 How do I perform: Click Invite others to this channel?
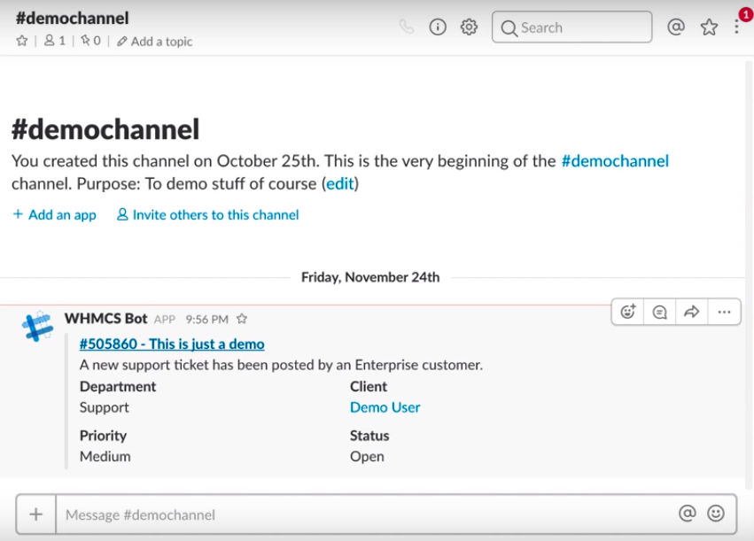(x=208, y=214)
